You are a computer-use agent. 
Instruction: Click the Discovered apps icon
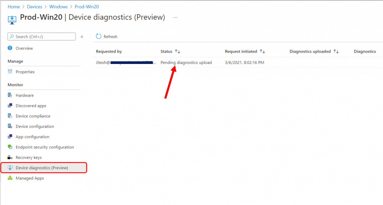(10, 105)
